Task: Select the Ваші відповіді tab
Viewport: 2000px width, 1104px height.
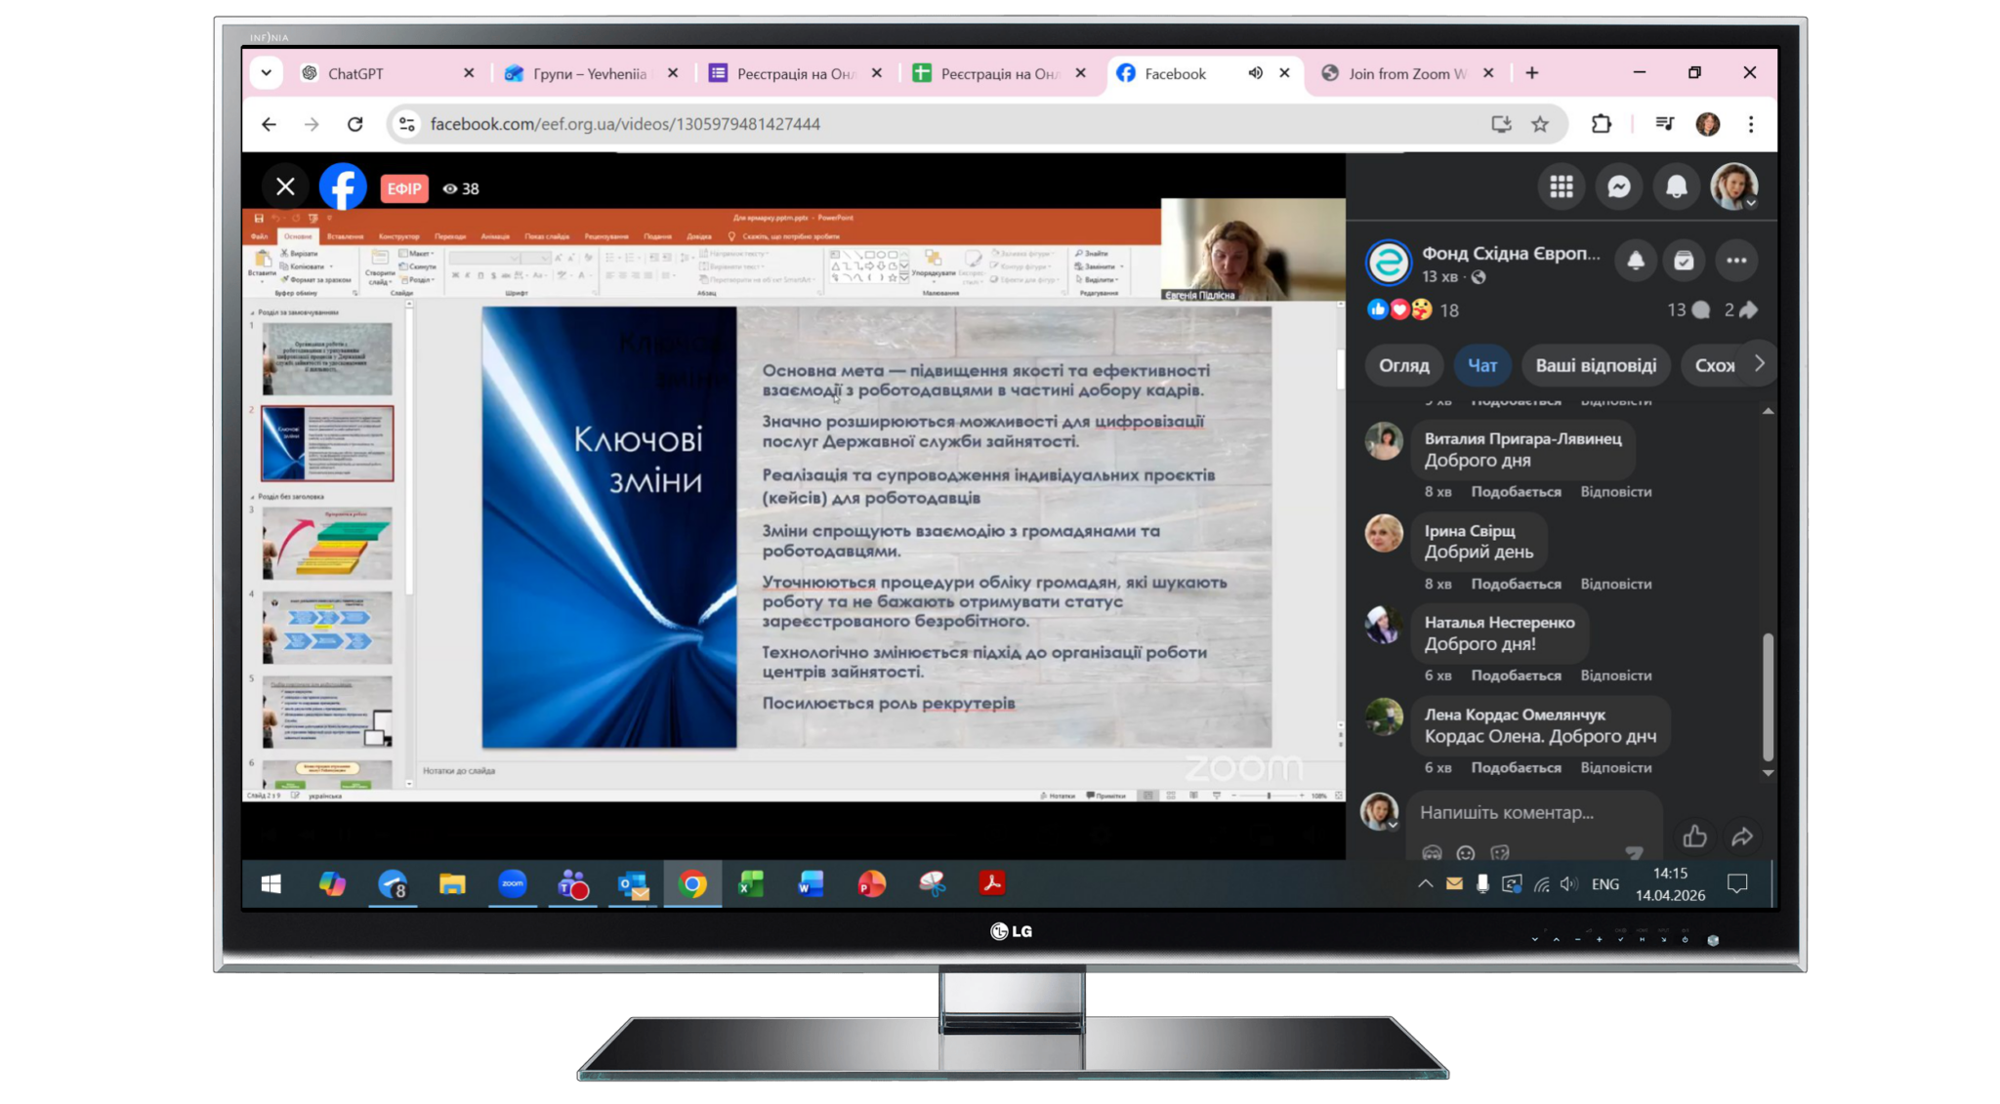Action: coord(1595,366)
